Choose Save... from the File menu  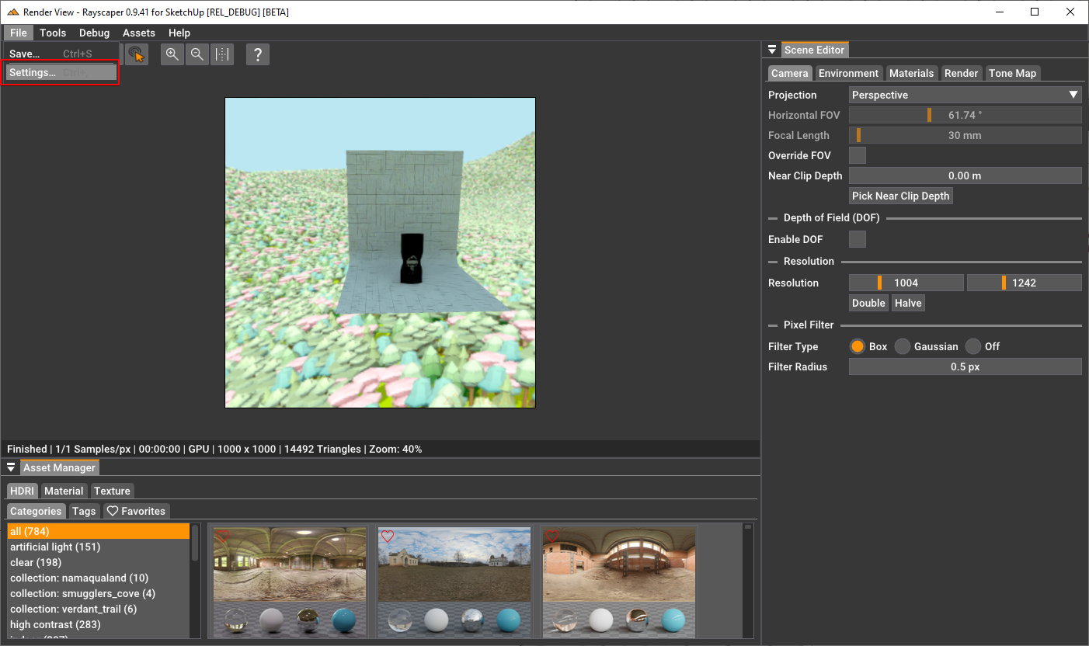[61, 54]
